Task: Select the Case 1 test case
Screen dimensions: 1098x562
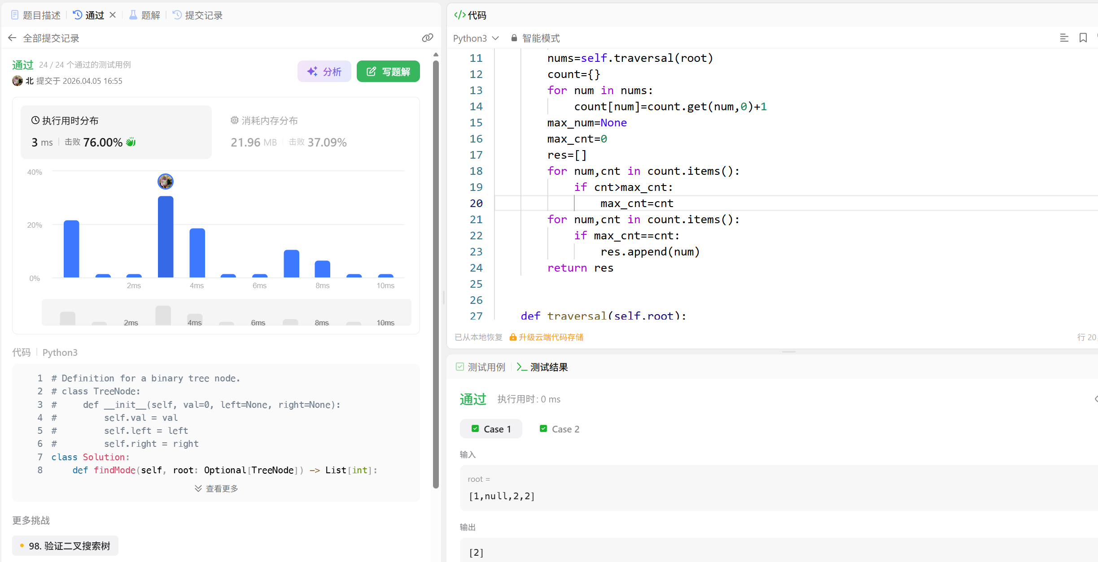Action: click(x=491, y=429)
